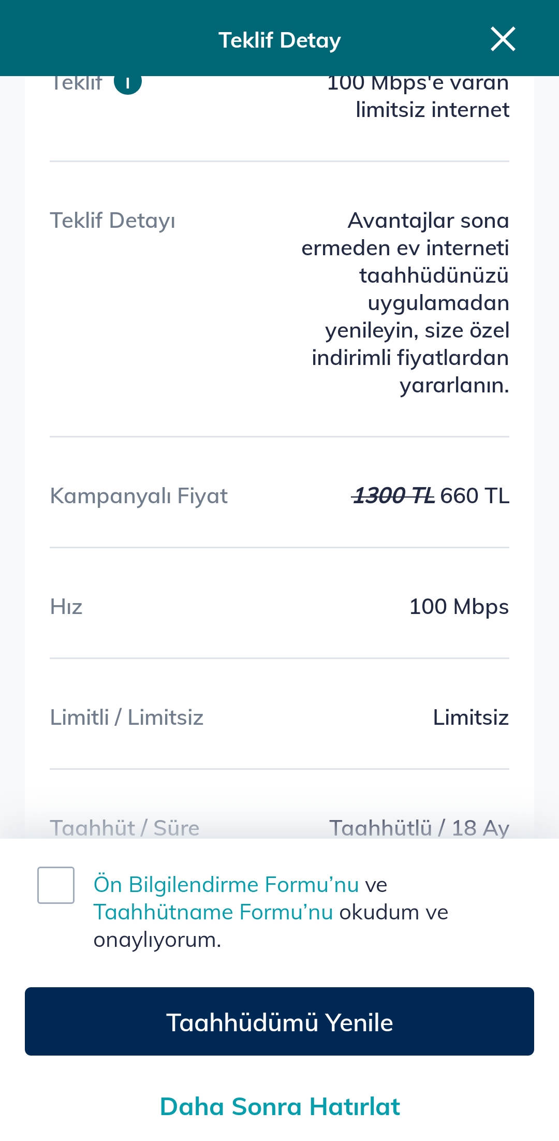Screen dimensions: 559x1141
Task: Select the Hız row label
Action: pyautogui.click(x=66, y=607)
